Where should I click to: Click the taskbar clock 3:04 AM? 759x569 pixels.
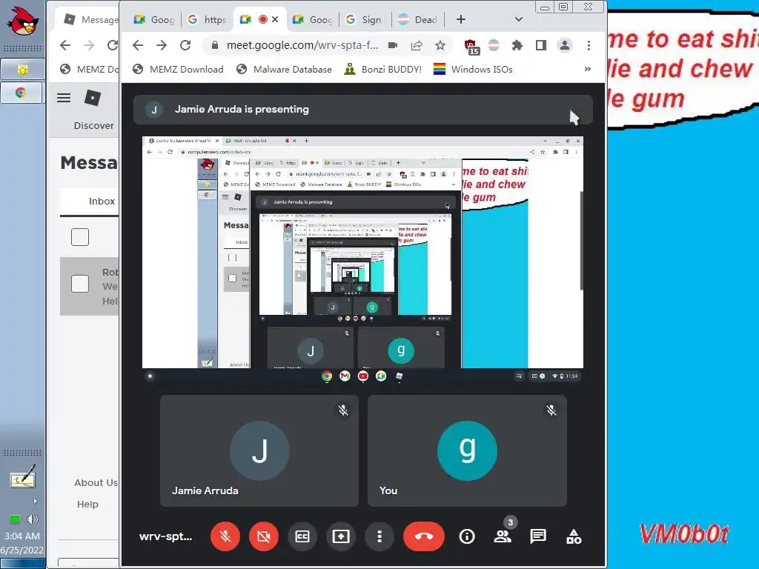[21, 536]
